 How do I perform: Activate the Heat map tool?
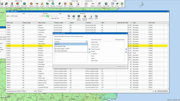coord(53,4)
